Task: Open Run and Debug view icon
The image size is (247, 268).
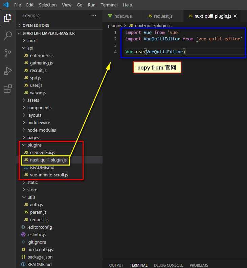Action: 8,71
